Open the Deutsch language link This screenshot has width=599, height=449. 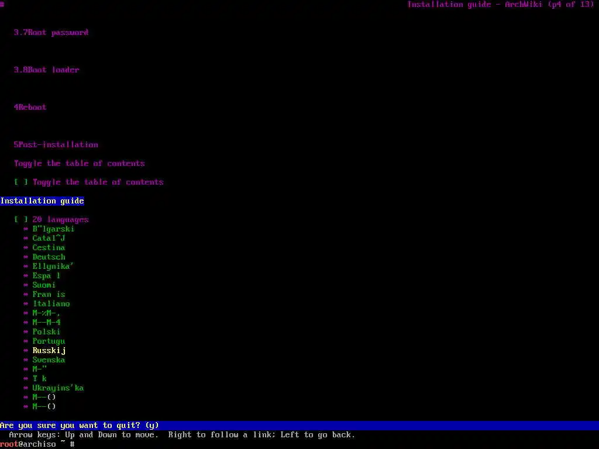(49, 257)
